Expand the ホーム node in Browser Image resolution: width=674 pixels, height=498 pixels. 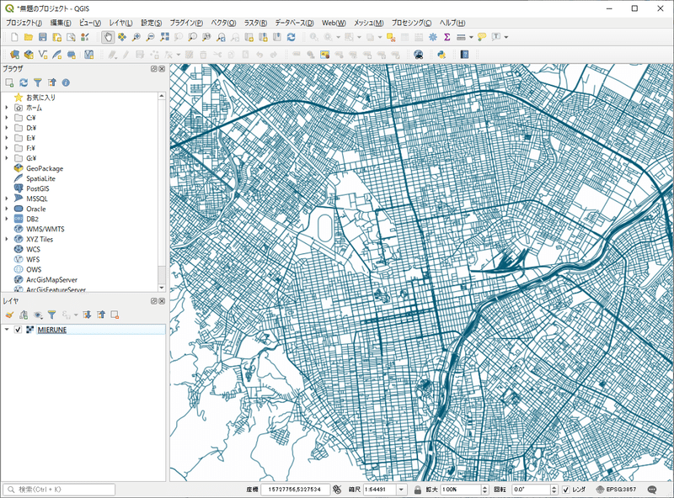click(x=7, y=108)
